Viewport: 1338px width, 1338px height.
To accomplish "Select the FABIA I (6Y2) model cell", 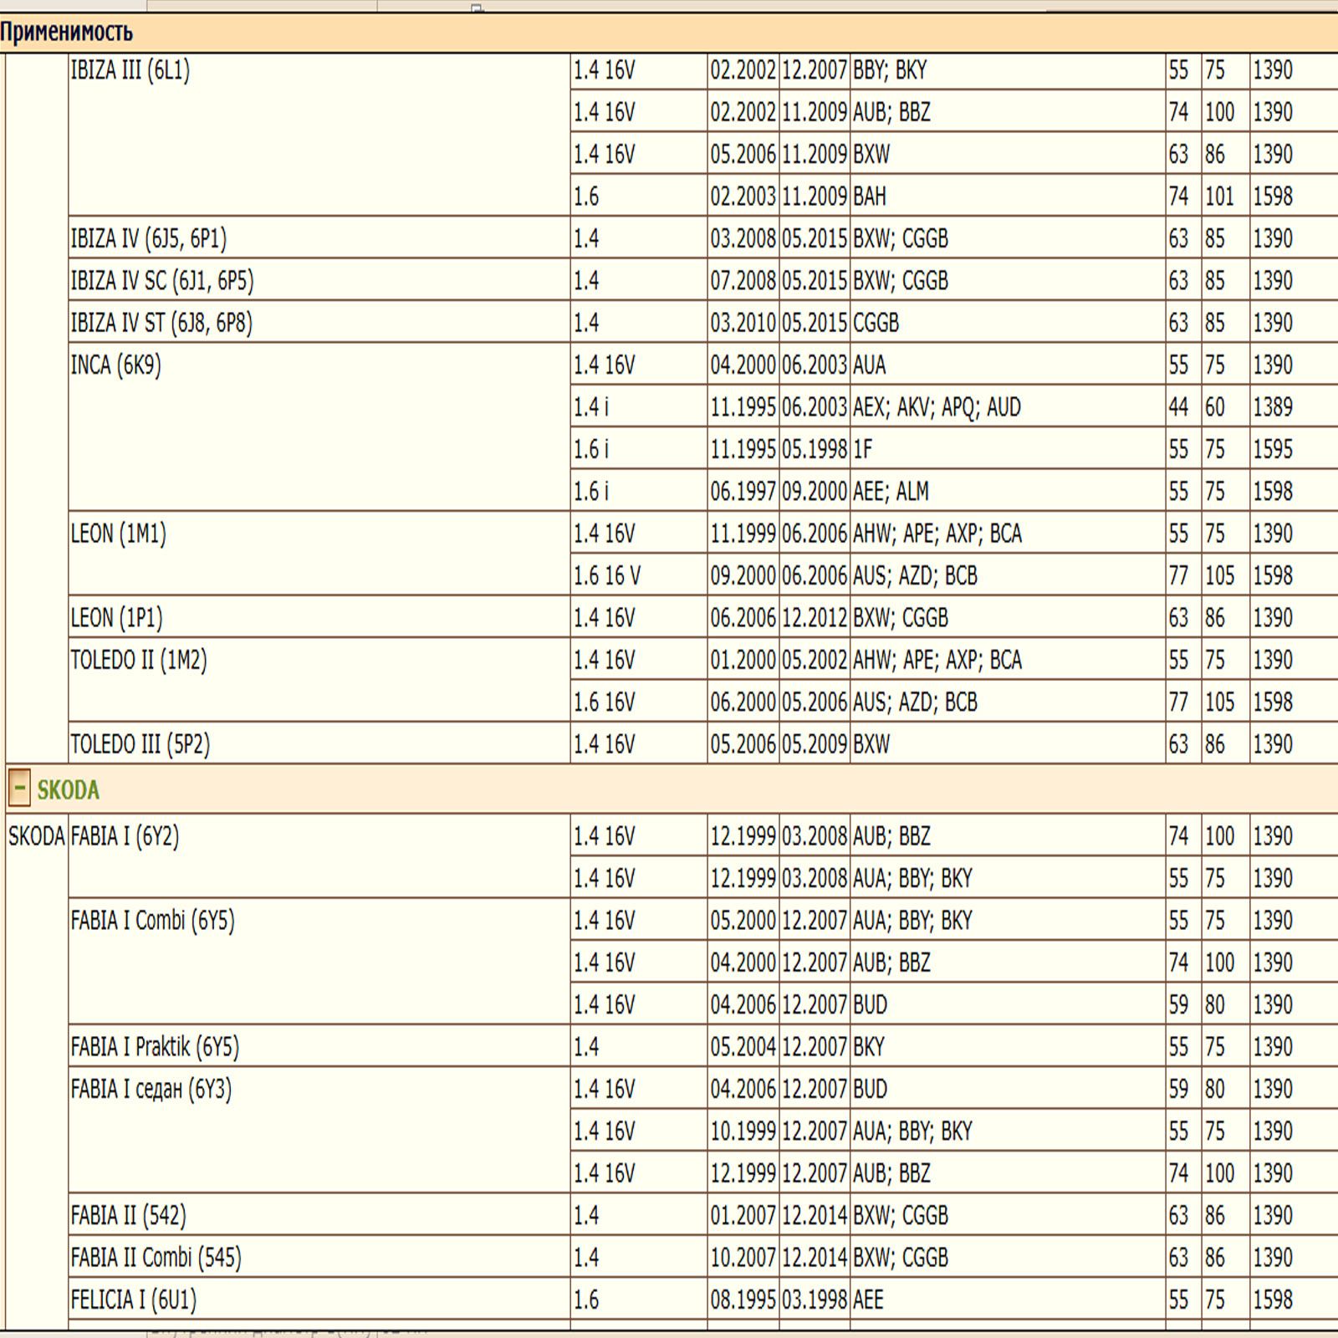I will 125,836.
